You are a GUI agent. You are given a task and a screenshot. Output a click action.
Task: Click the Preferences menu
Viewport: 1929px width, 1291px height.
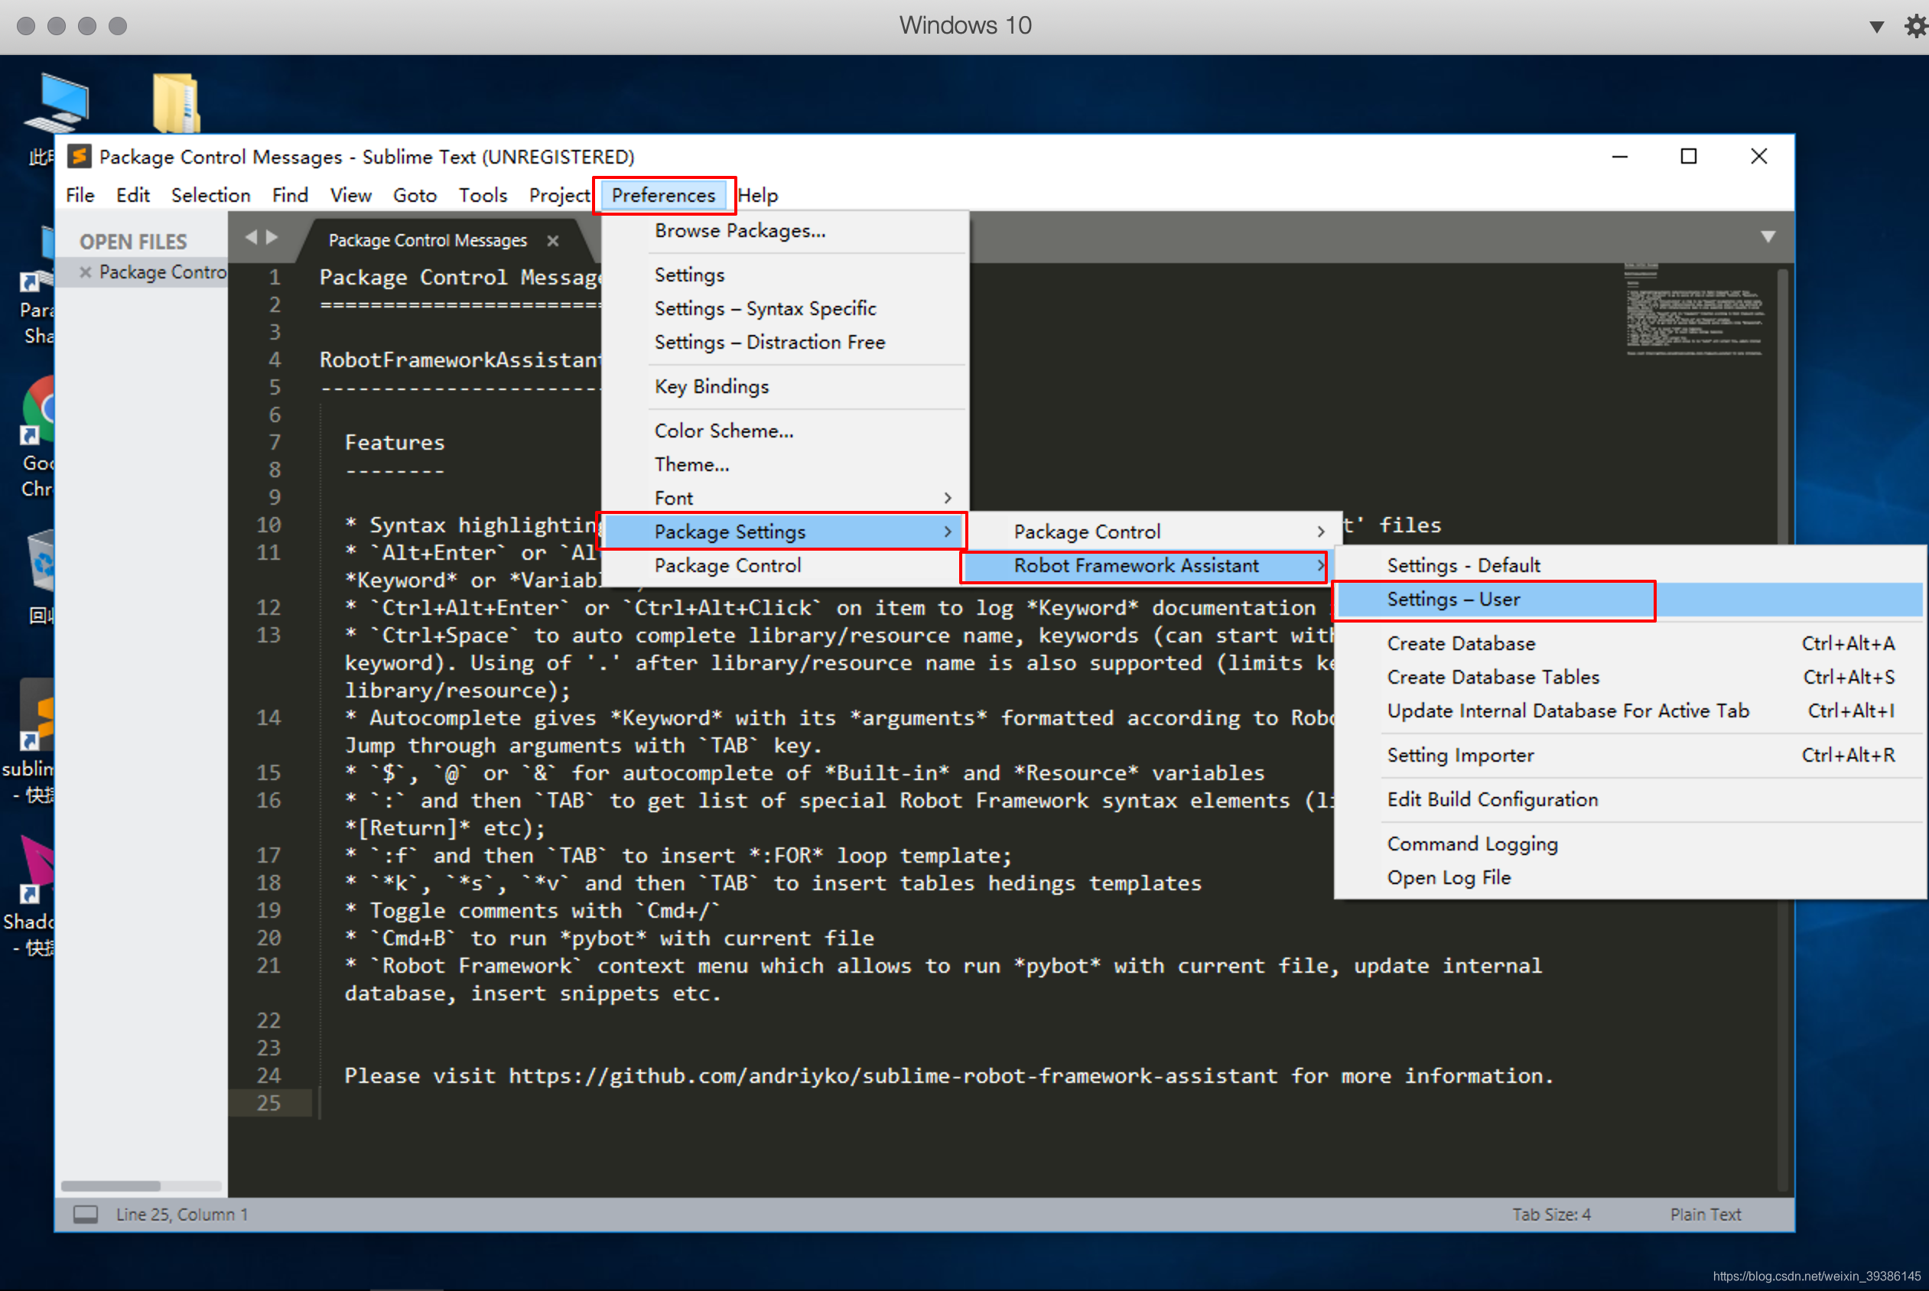pos(664,195)
